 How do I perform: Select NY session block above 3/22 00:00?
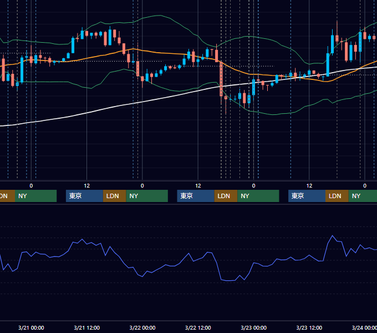point(147,196)
